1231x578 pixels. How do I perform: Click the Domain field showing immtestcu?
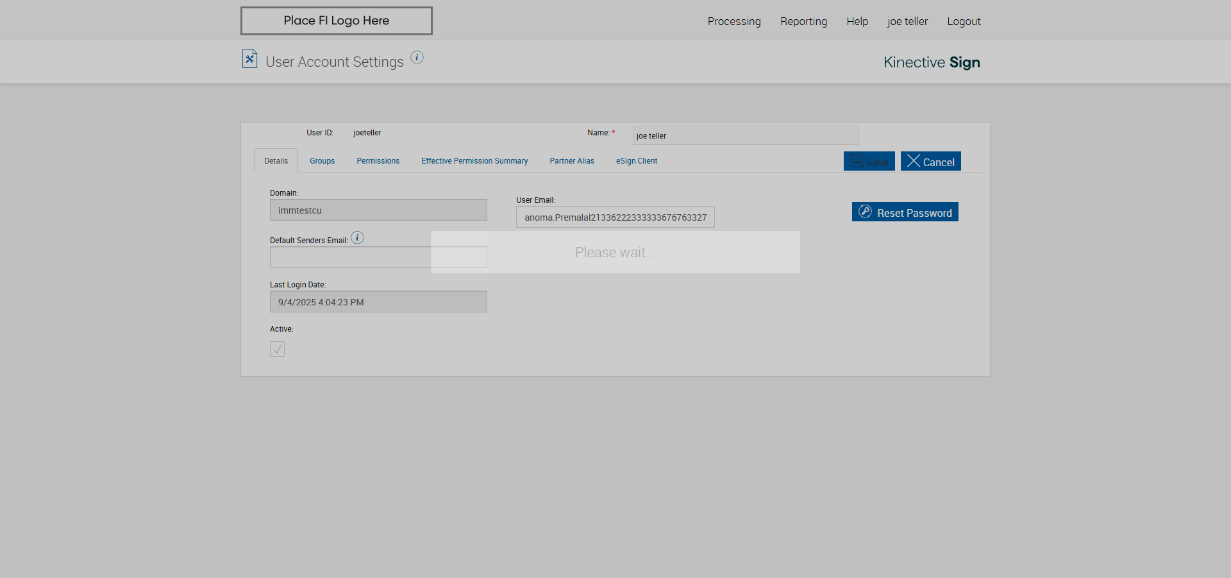[x=378, y=210]
